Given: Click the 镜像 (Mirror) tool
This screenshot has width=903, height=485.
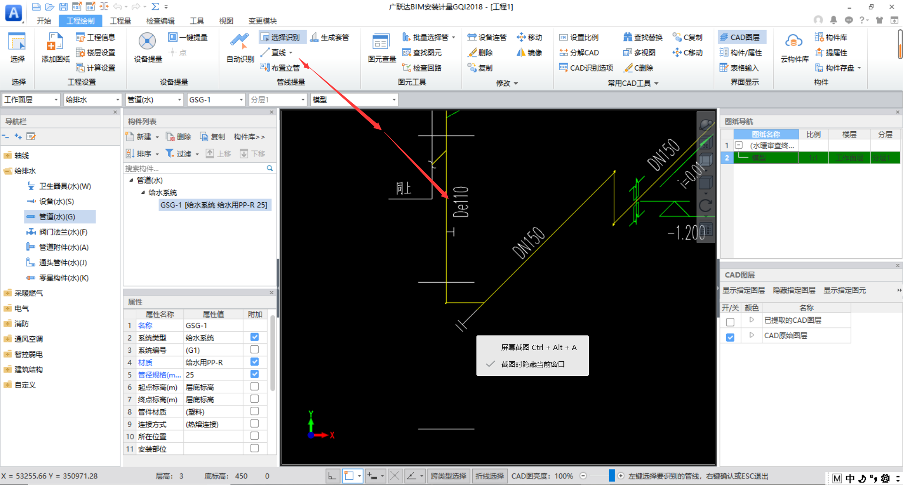Looking at the screenshot, I should coord(530,53).
